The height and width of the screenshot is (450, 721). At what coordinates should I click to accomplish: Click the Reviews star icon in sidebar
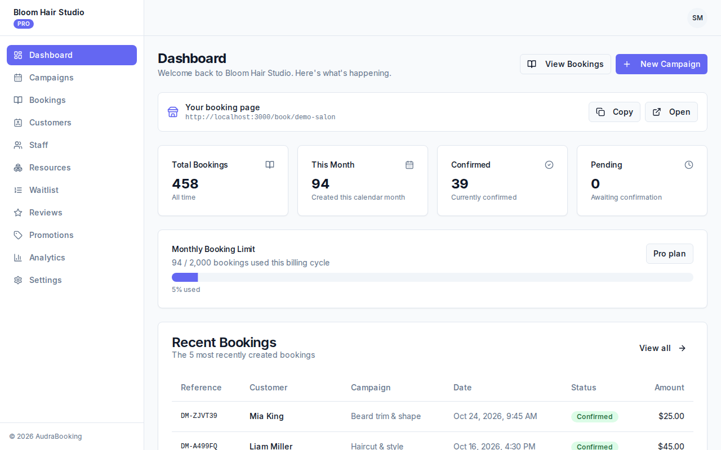[18, 213]
